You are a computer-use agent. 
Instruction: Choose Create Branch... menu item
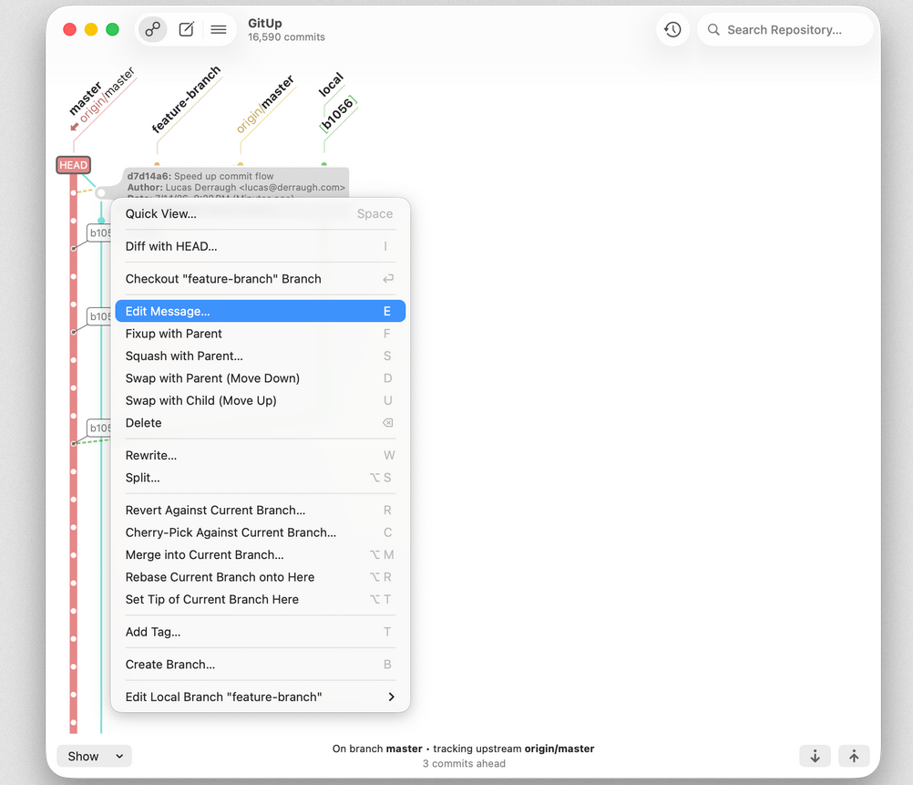[261, 665]
